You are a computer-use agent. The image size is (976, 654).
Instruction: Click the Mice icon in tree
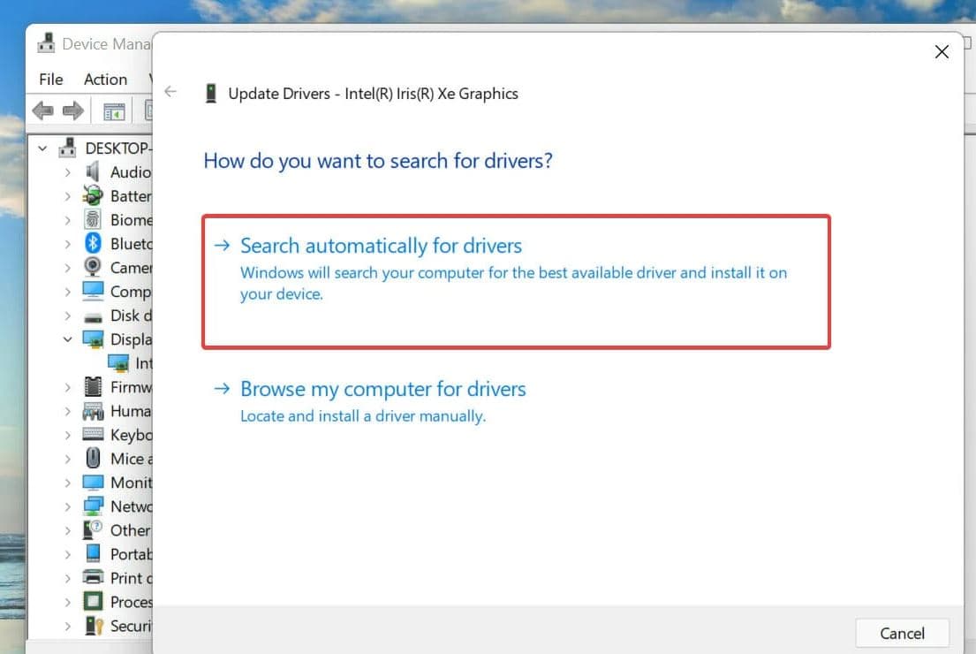pyautogui.click(x=93, y=459)
